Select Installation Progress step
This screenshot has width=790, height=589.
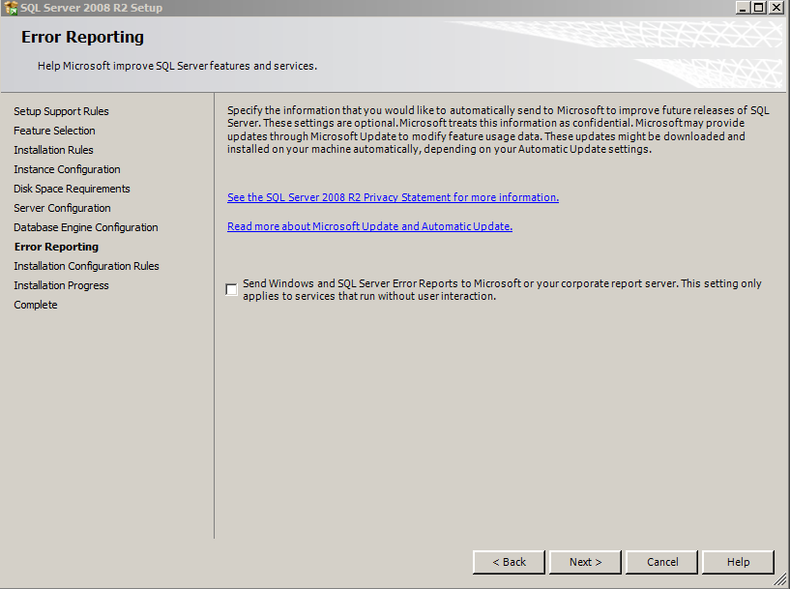click(61, 285)
